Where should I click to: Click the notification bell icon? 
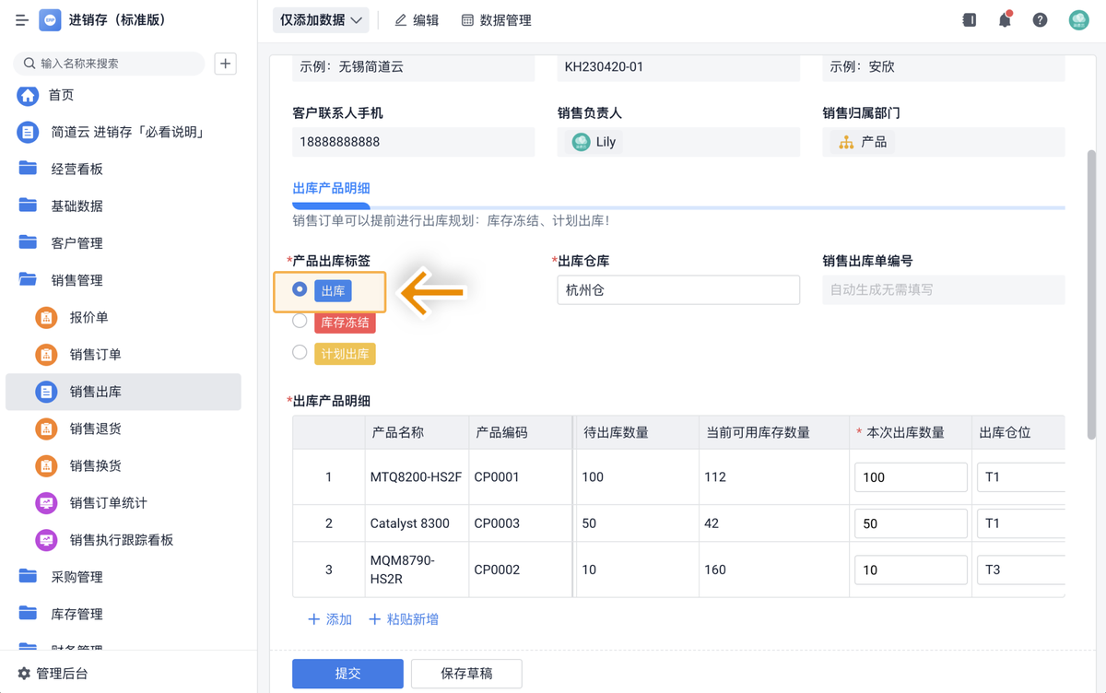click(x=1005, y=19)
